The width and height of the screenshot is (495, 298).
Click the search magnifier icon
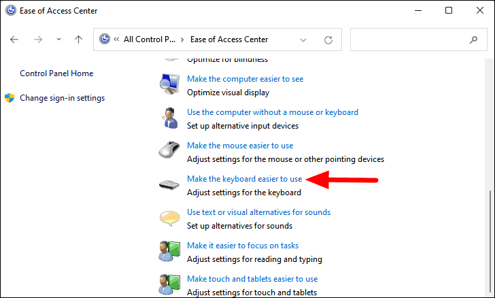(x=473, y=40)
